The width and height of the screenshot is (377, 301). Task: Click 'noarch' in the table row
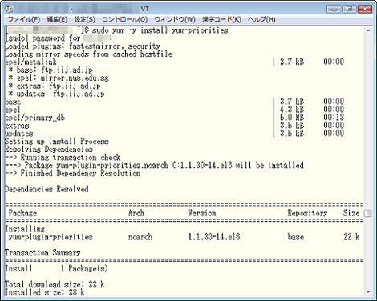coord(140,237)
